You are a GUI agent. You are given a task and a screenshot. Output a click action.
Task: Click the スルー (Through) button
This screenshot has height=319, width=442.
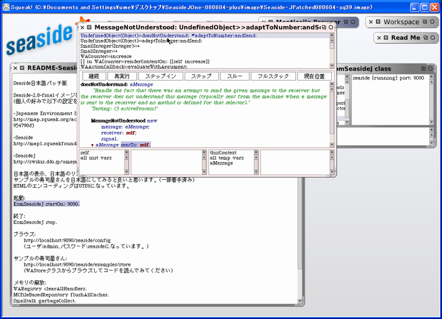[x=235, y=77]
